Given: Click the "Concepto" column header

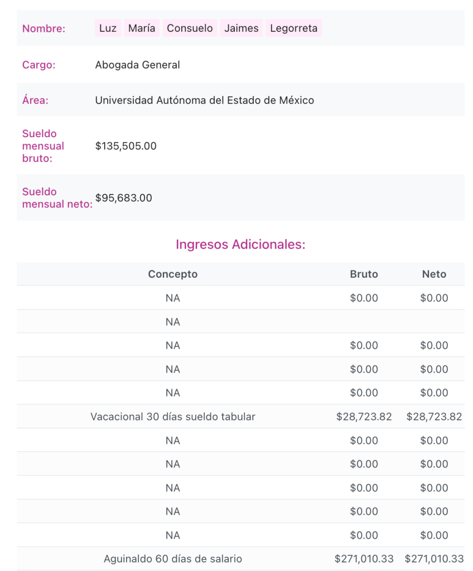Looking at the screenshot, I should coord(172,274).
